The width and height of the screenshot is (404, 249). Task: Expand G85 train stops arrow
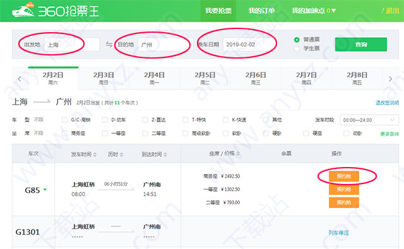(45, 190)
